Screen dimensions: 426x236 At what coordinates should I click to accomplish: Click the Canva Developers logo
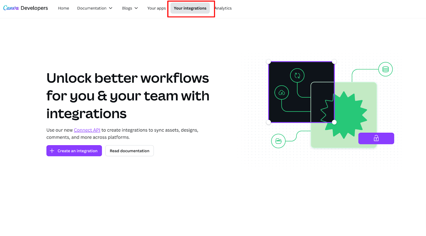pos(26,8)
